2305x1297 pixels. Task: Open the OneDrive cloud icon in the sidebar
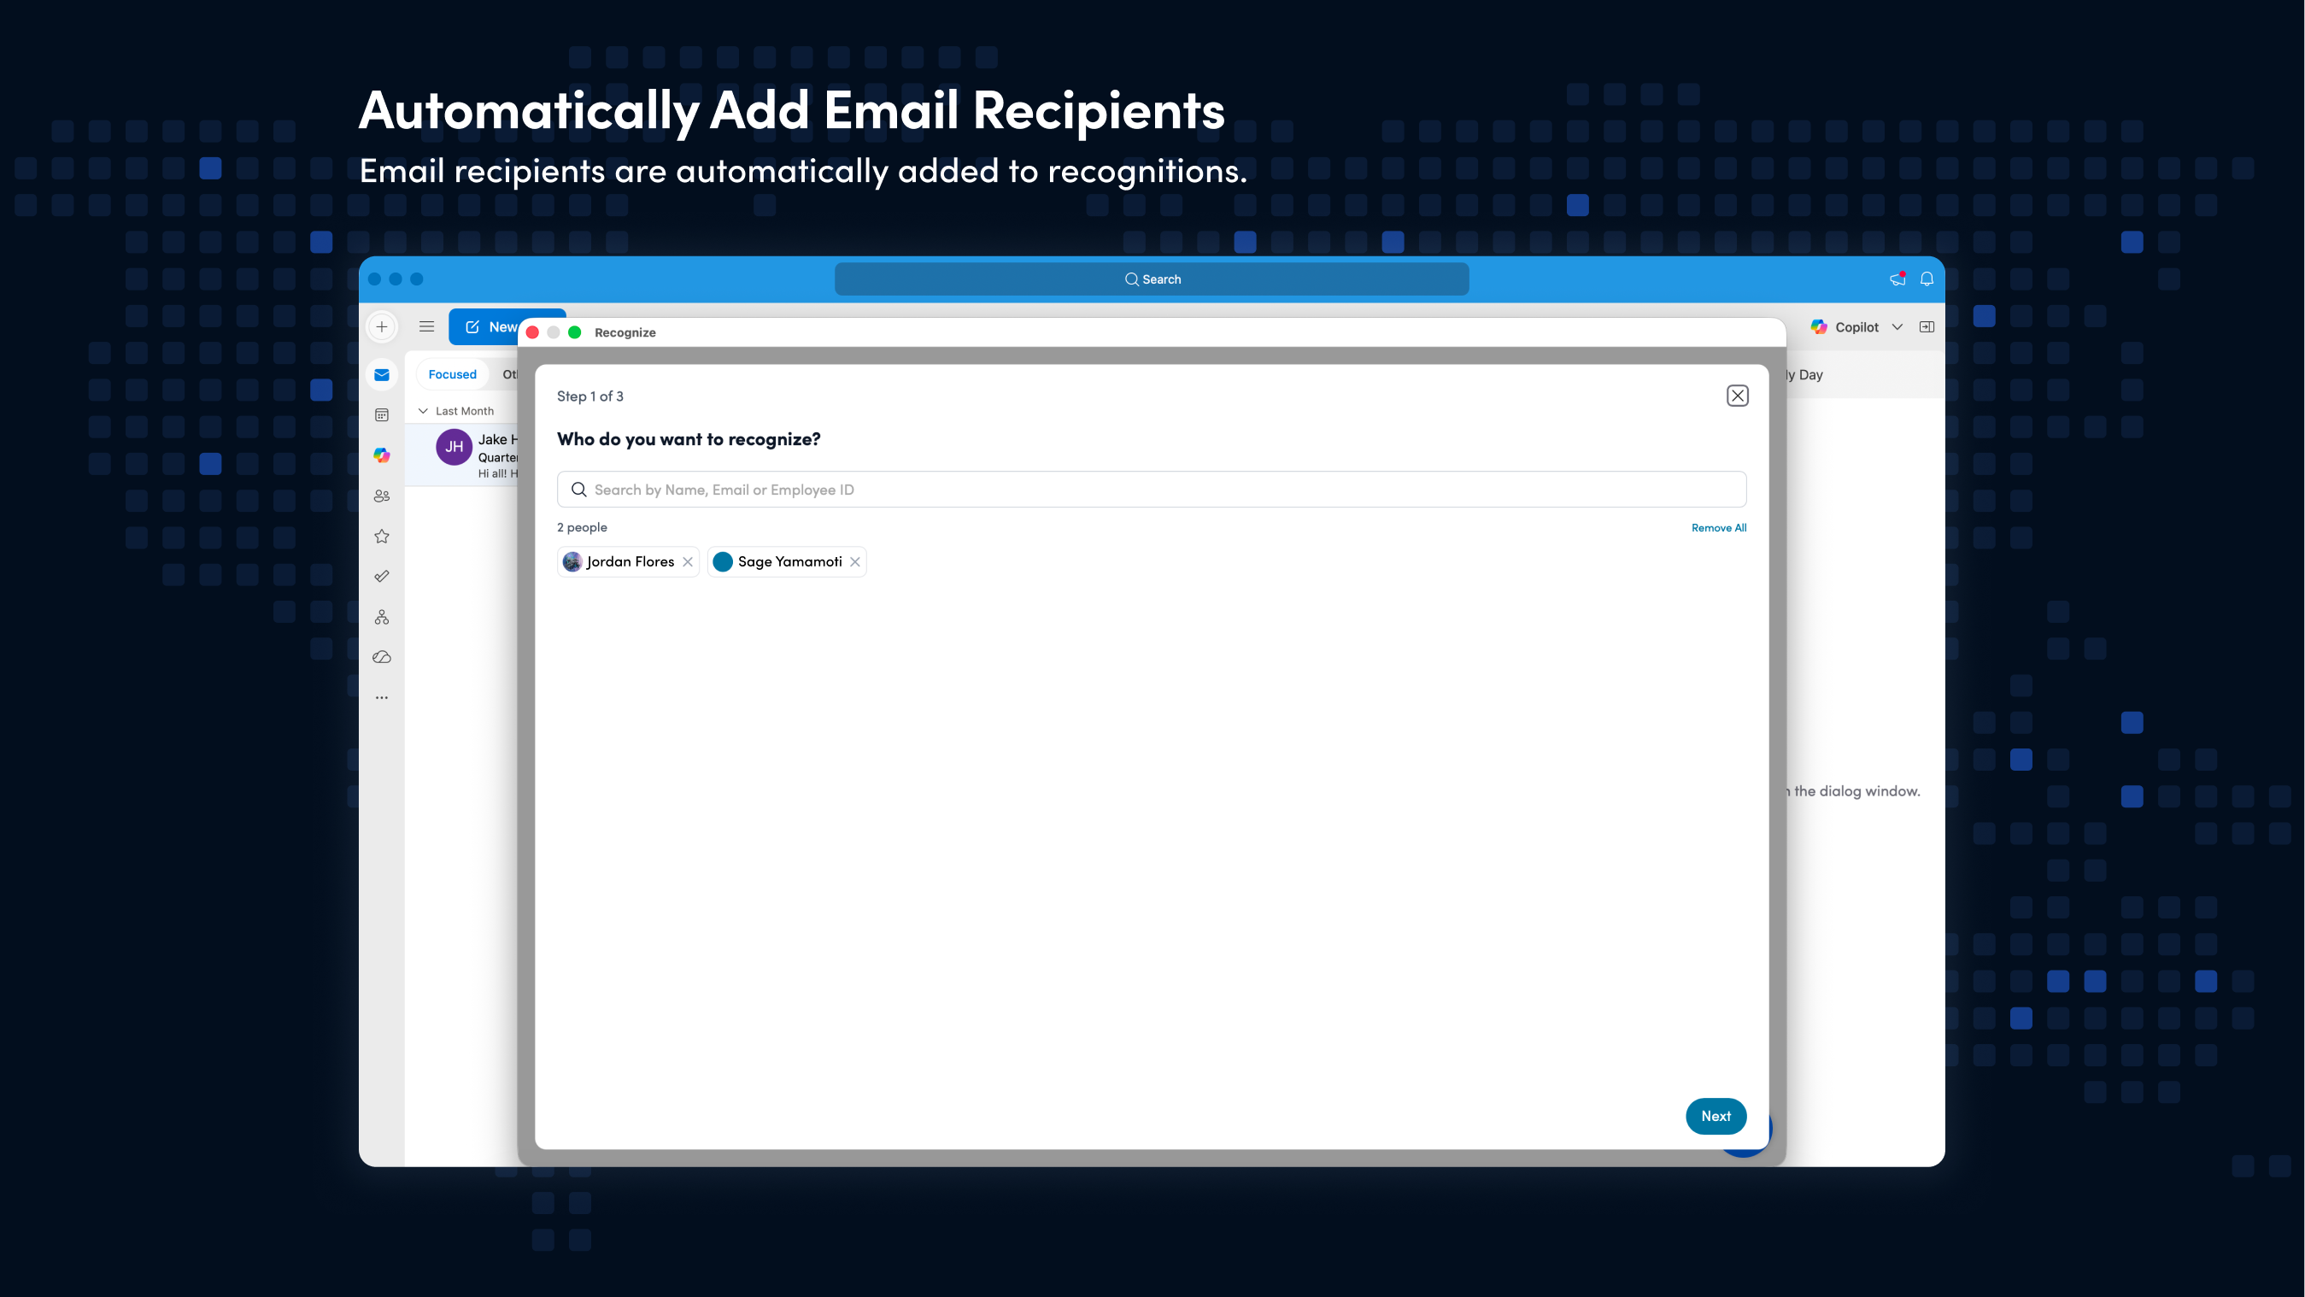382,657
